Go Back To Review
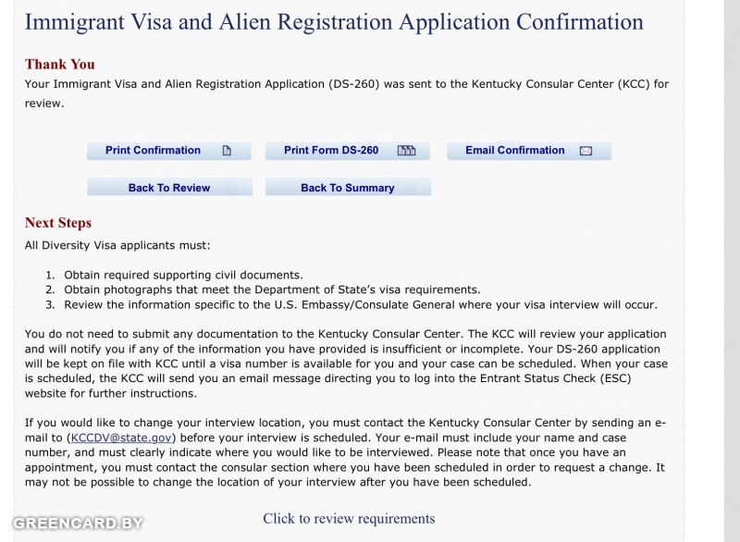The height and width of the screenshot is (542, 740). (x=169, y=188)
